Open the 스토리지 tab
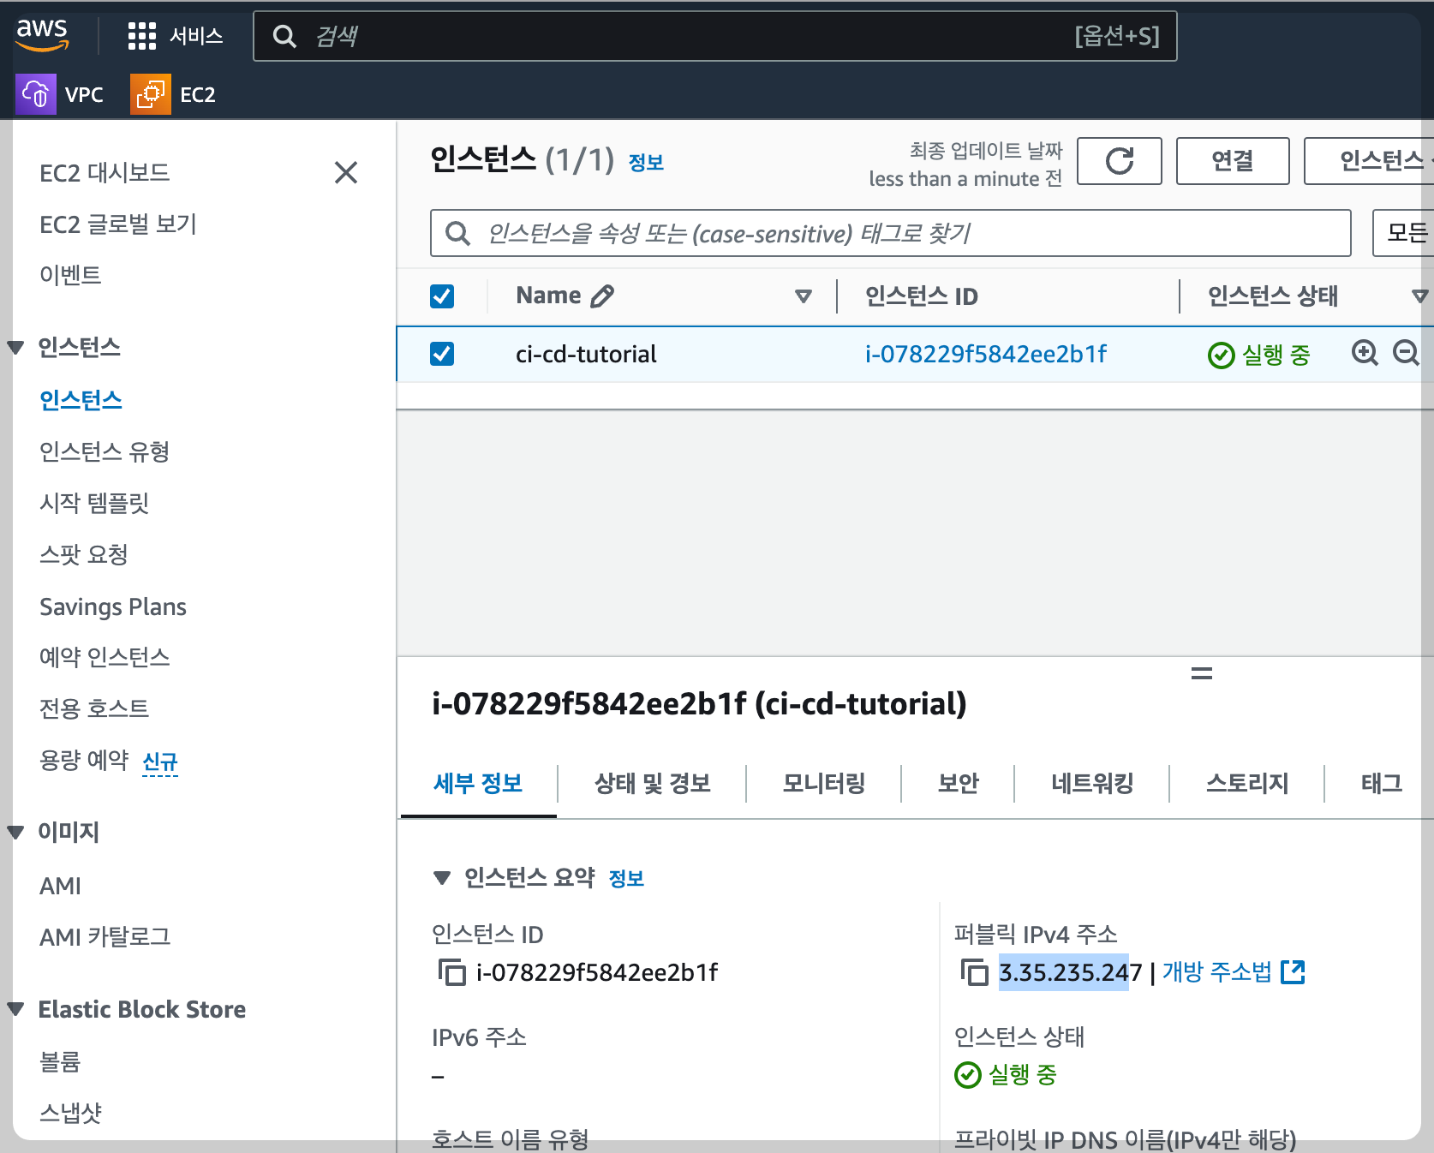This screenshot has height=1153, width=1434. pos(1247,784)
